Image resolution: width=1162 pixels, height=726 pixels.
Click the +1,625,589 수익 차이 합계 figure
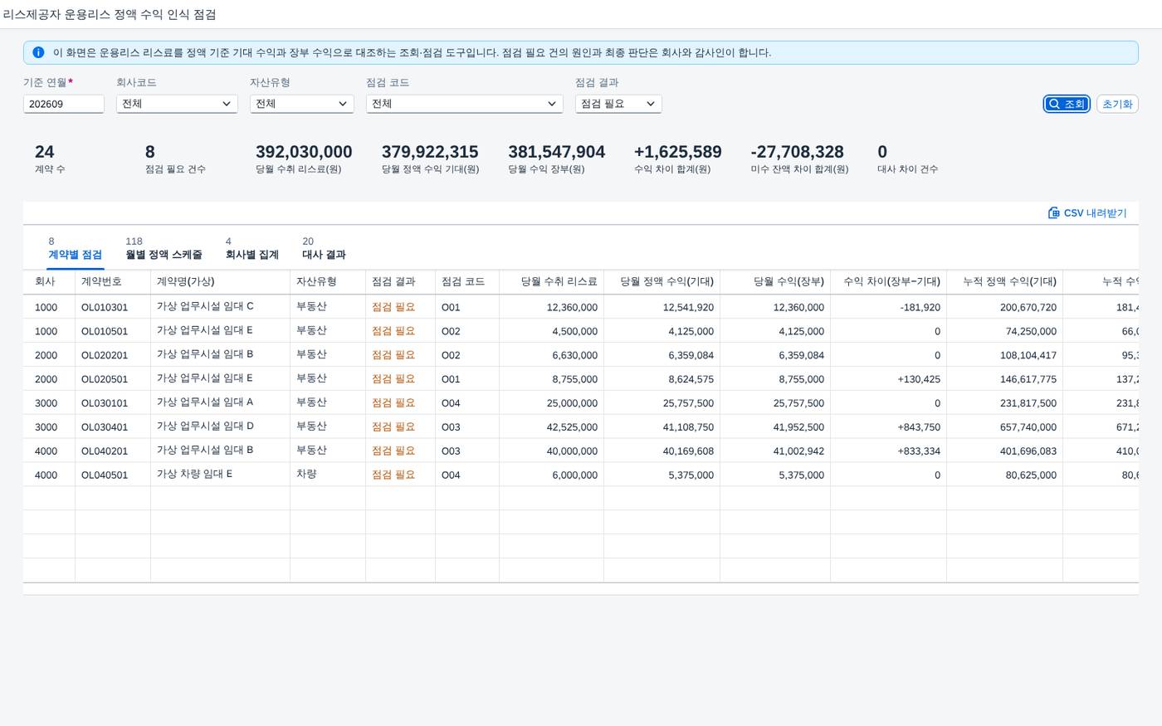(677, 152)
